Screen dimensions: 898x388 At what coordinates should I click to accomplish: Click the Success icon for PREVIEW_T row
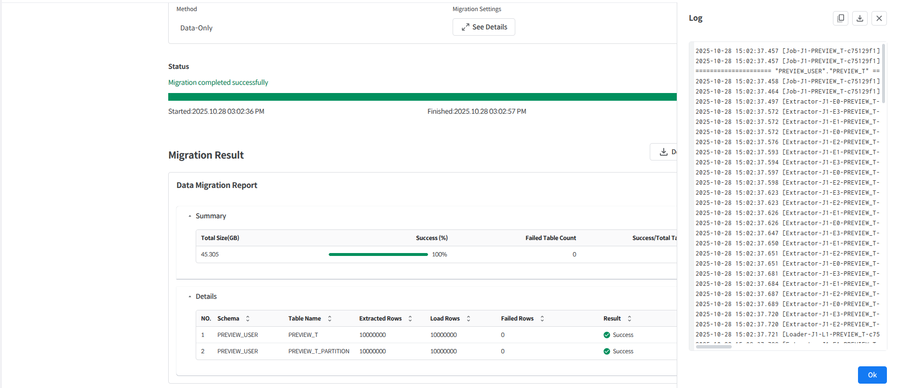[607, 335]
